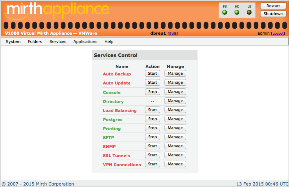Click the Edit link next to dbrep1
The width and height of the screenshot is (289, 187).
(173, 33)
